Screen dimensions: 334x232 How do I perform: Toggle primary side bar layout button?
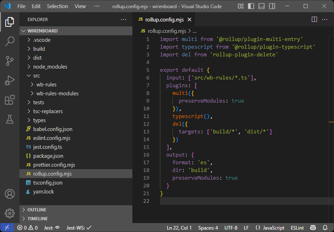pos(251,6)
